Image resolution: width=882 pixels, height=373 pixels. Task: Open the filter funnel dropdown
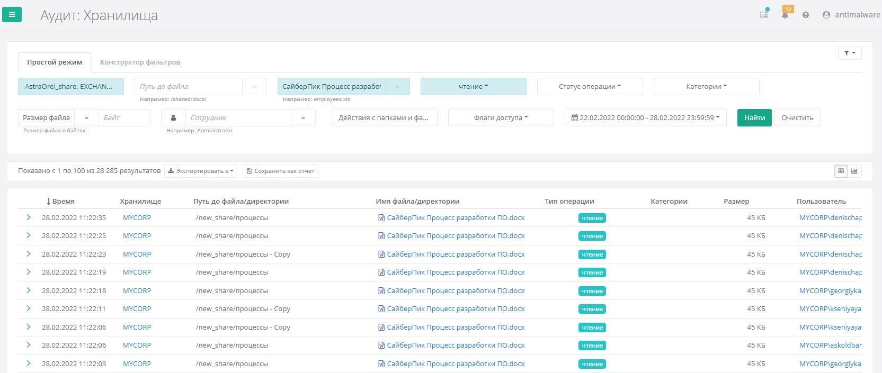click(x=850, y=53)
